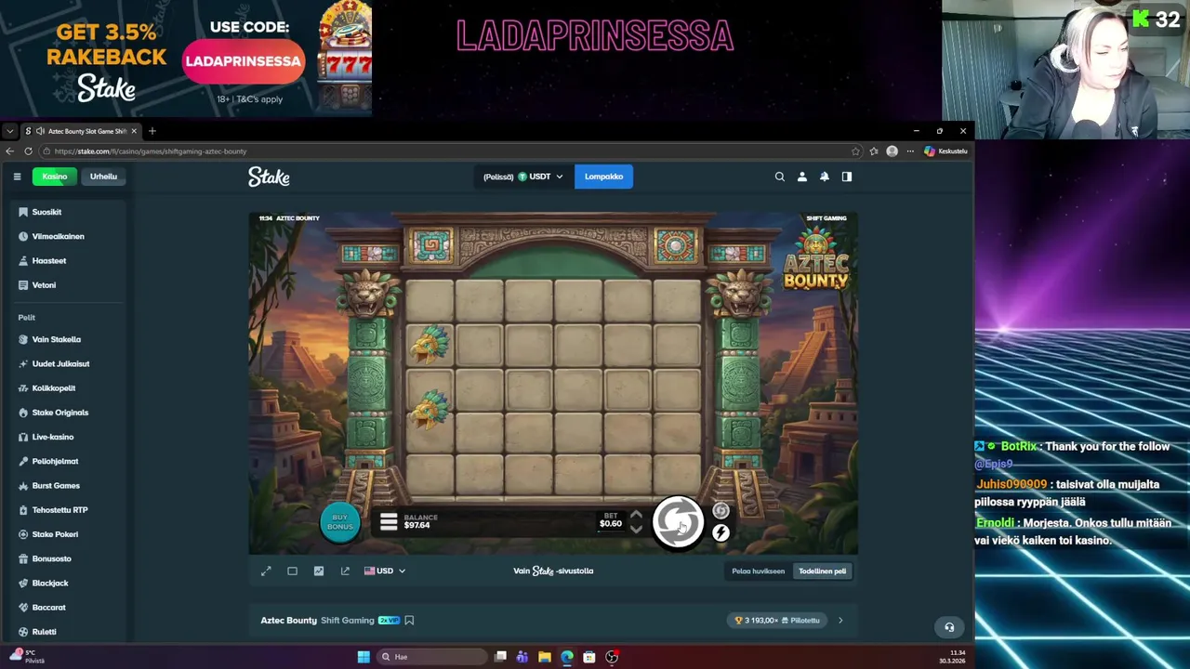Screen dimensions: 1190x669
Task: Switch to the Urheilu tab
Action: [x=103, y=177]
